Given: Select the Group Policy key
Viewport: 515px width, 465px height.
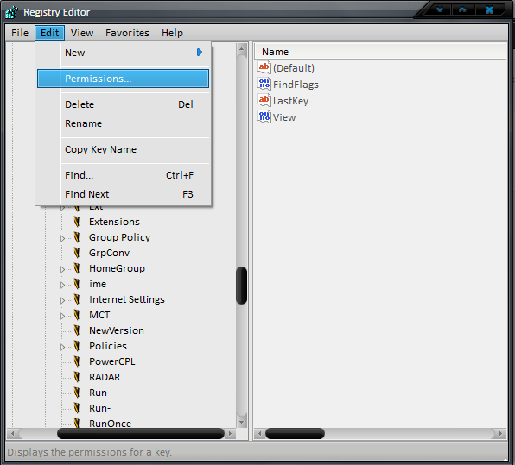Looking at the screenshot, I should [x=119, y=237].
